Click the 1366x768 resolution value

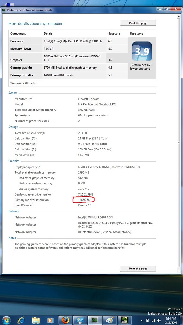[84, 200]
